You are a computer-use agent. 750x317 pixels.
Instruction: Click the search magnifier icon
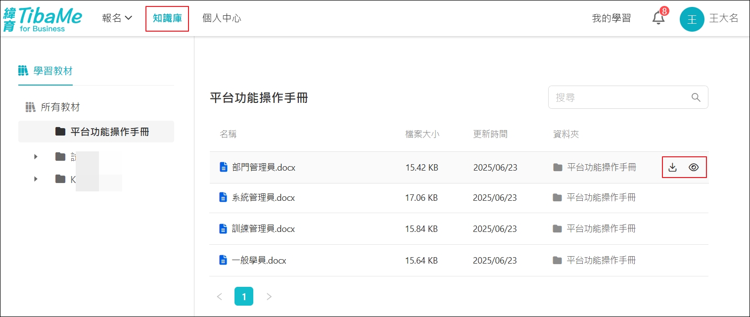[x=696, y=97]
